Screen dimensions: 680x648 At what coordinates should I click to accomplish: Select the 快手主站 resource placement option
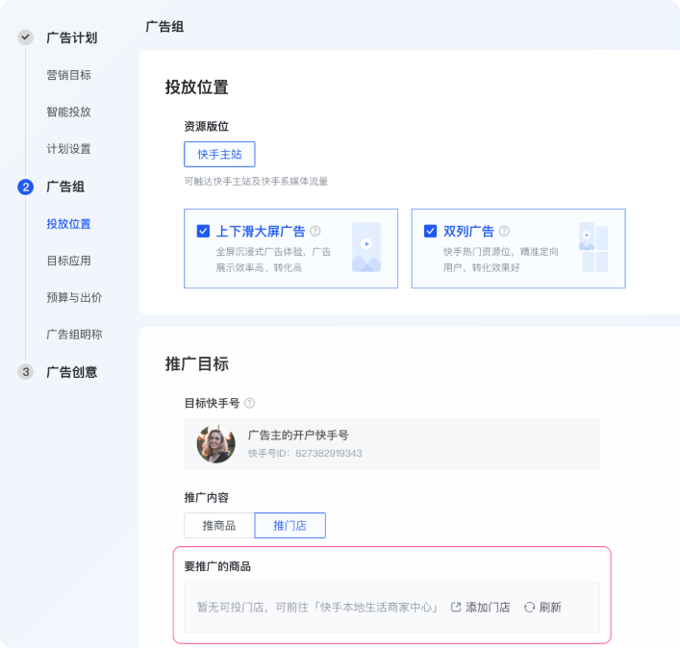219,154
